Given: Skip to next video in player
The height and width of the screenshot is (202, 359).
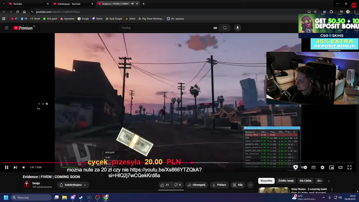Looking at the screenshot, I should pos(15,167).
